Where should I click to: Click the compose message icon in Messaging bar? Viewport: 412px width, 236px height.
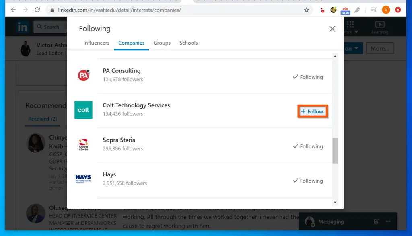(x=376, y=221)
